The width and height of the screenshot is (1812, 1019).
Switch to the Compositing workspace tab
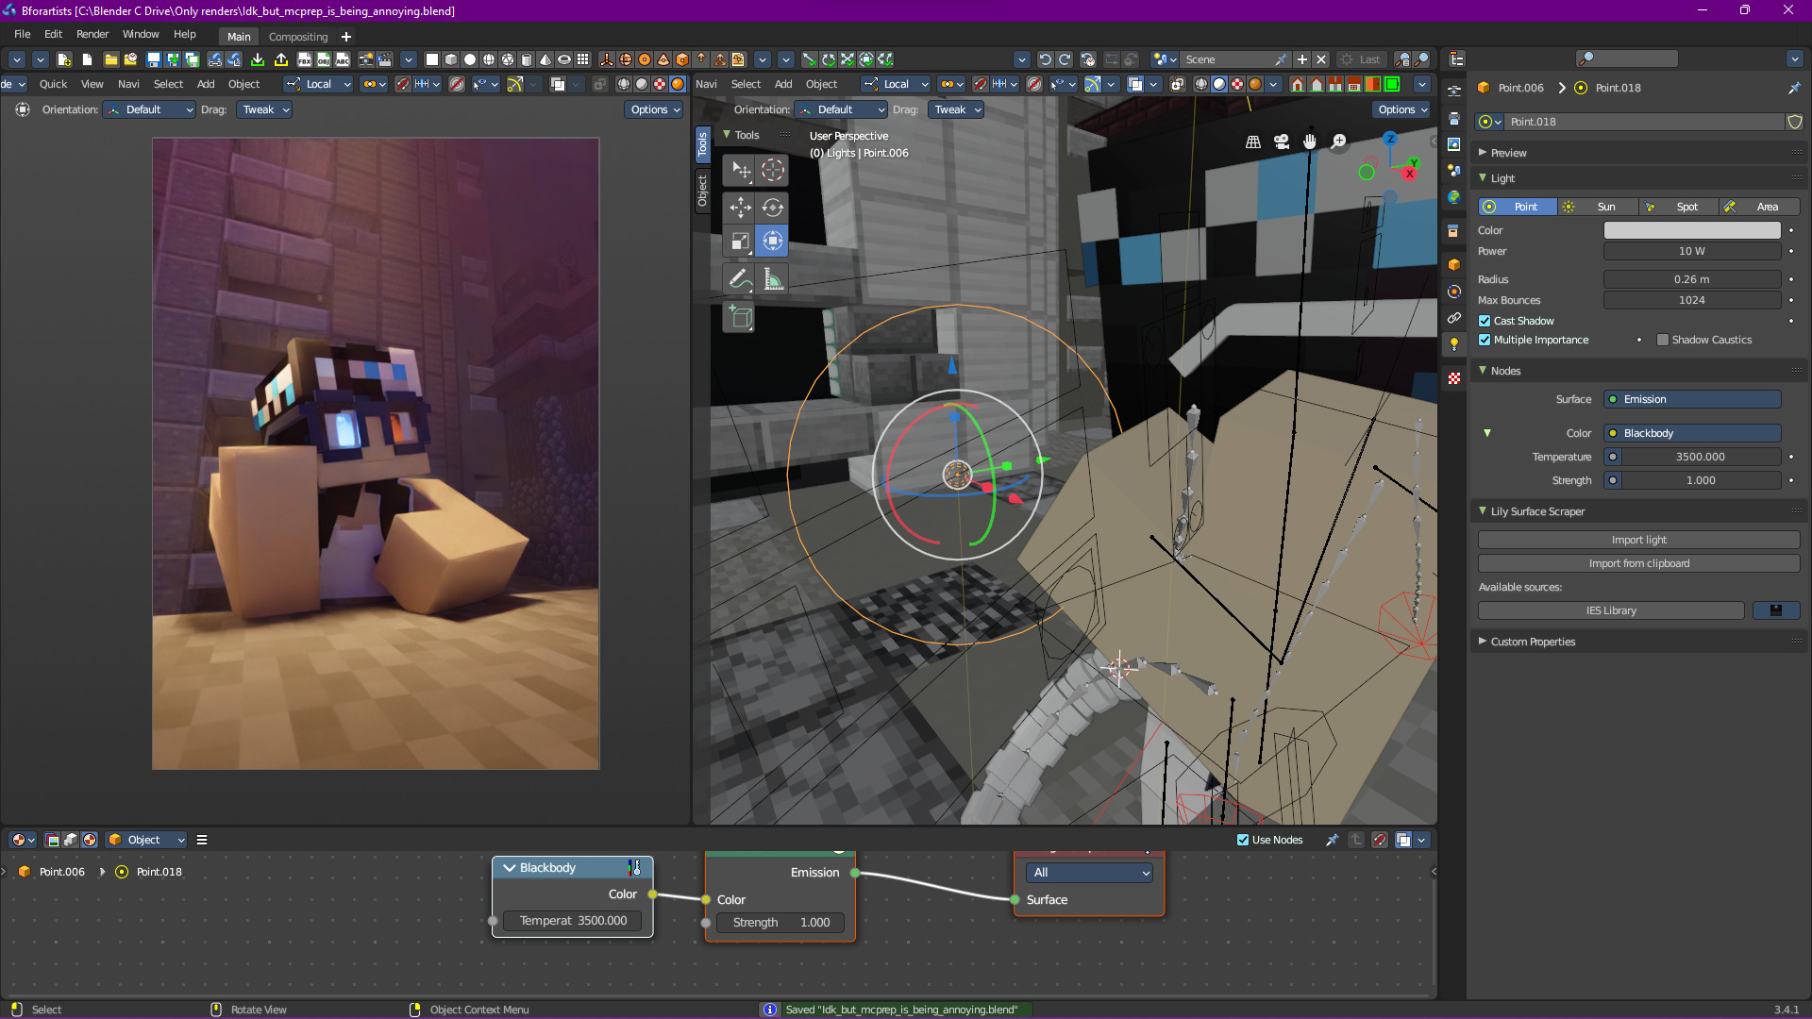(x=298, y=37)
